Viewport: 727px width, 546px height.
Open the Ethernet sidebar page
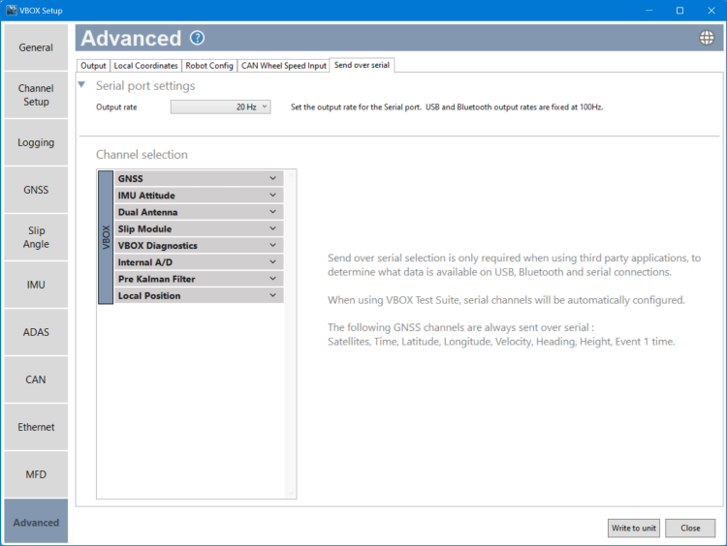coord(36,427)
